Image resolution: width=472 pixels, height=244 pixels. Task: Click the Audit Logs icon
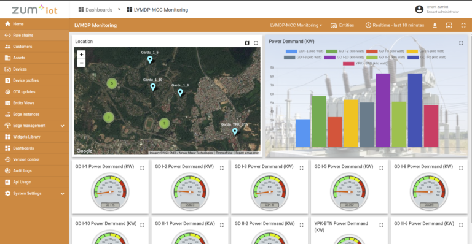[7, 171]
